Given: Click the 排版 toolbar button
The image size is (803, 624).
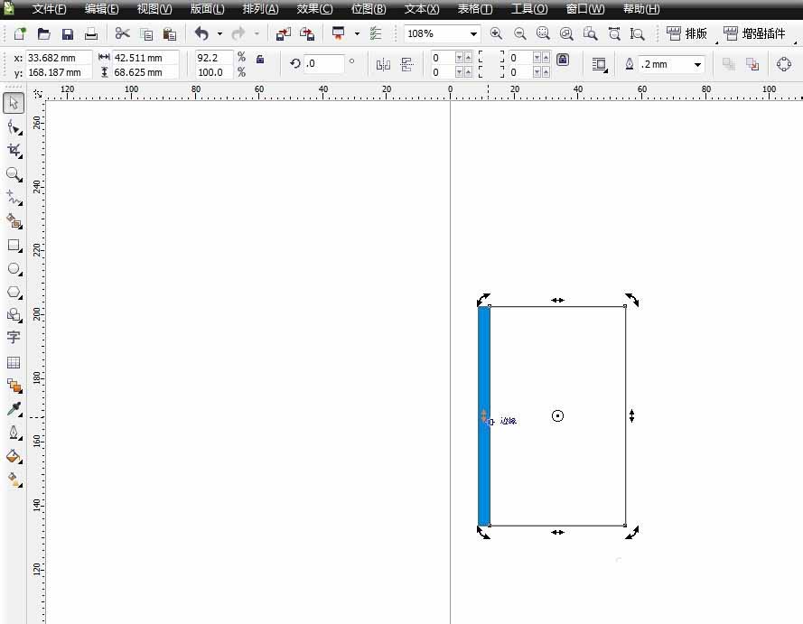Looking at the screenshot, I should (x=687, y=33).
